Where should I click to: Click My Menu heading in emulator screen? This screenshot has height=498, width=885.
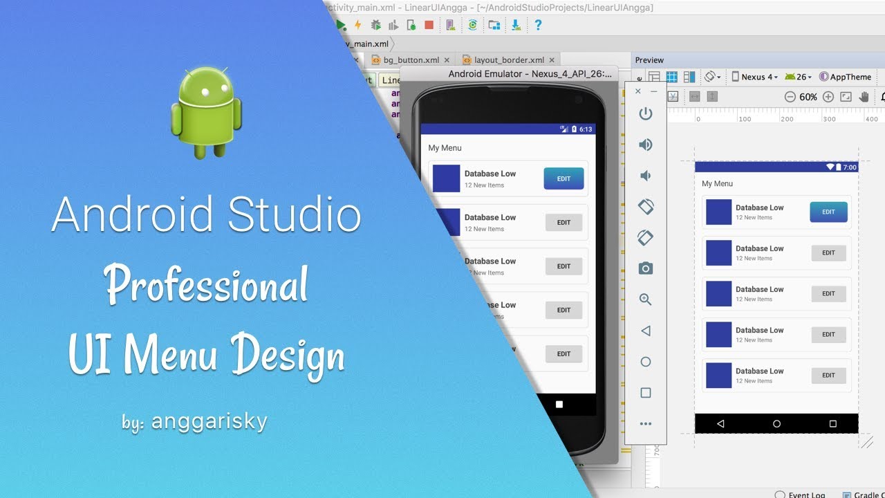tap(445, 148)
